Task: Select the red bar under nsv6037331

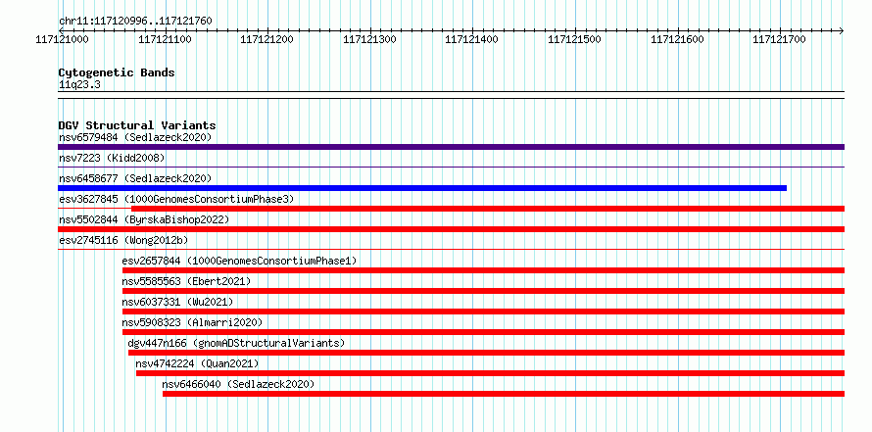Action: coord(483,312)
